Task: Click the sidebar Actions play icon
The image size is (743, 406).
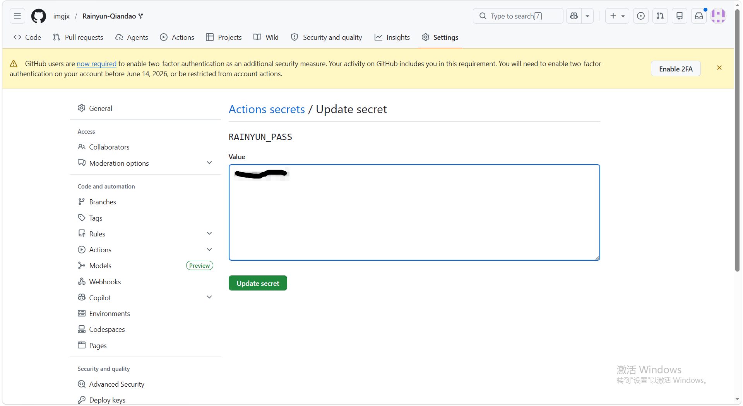Action: point(82,250)
